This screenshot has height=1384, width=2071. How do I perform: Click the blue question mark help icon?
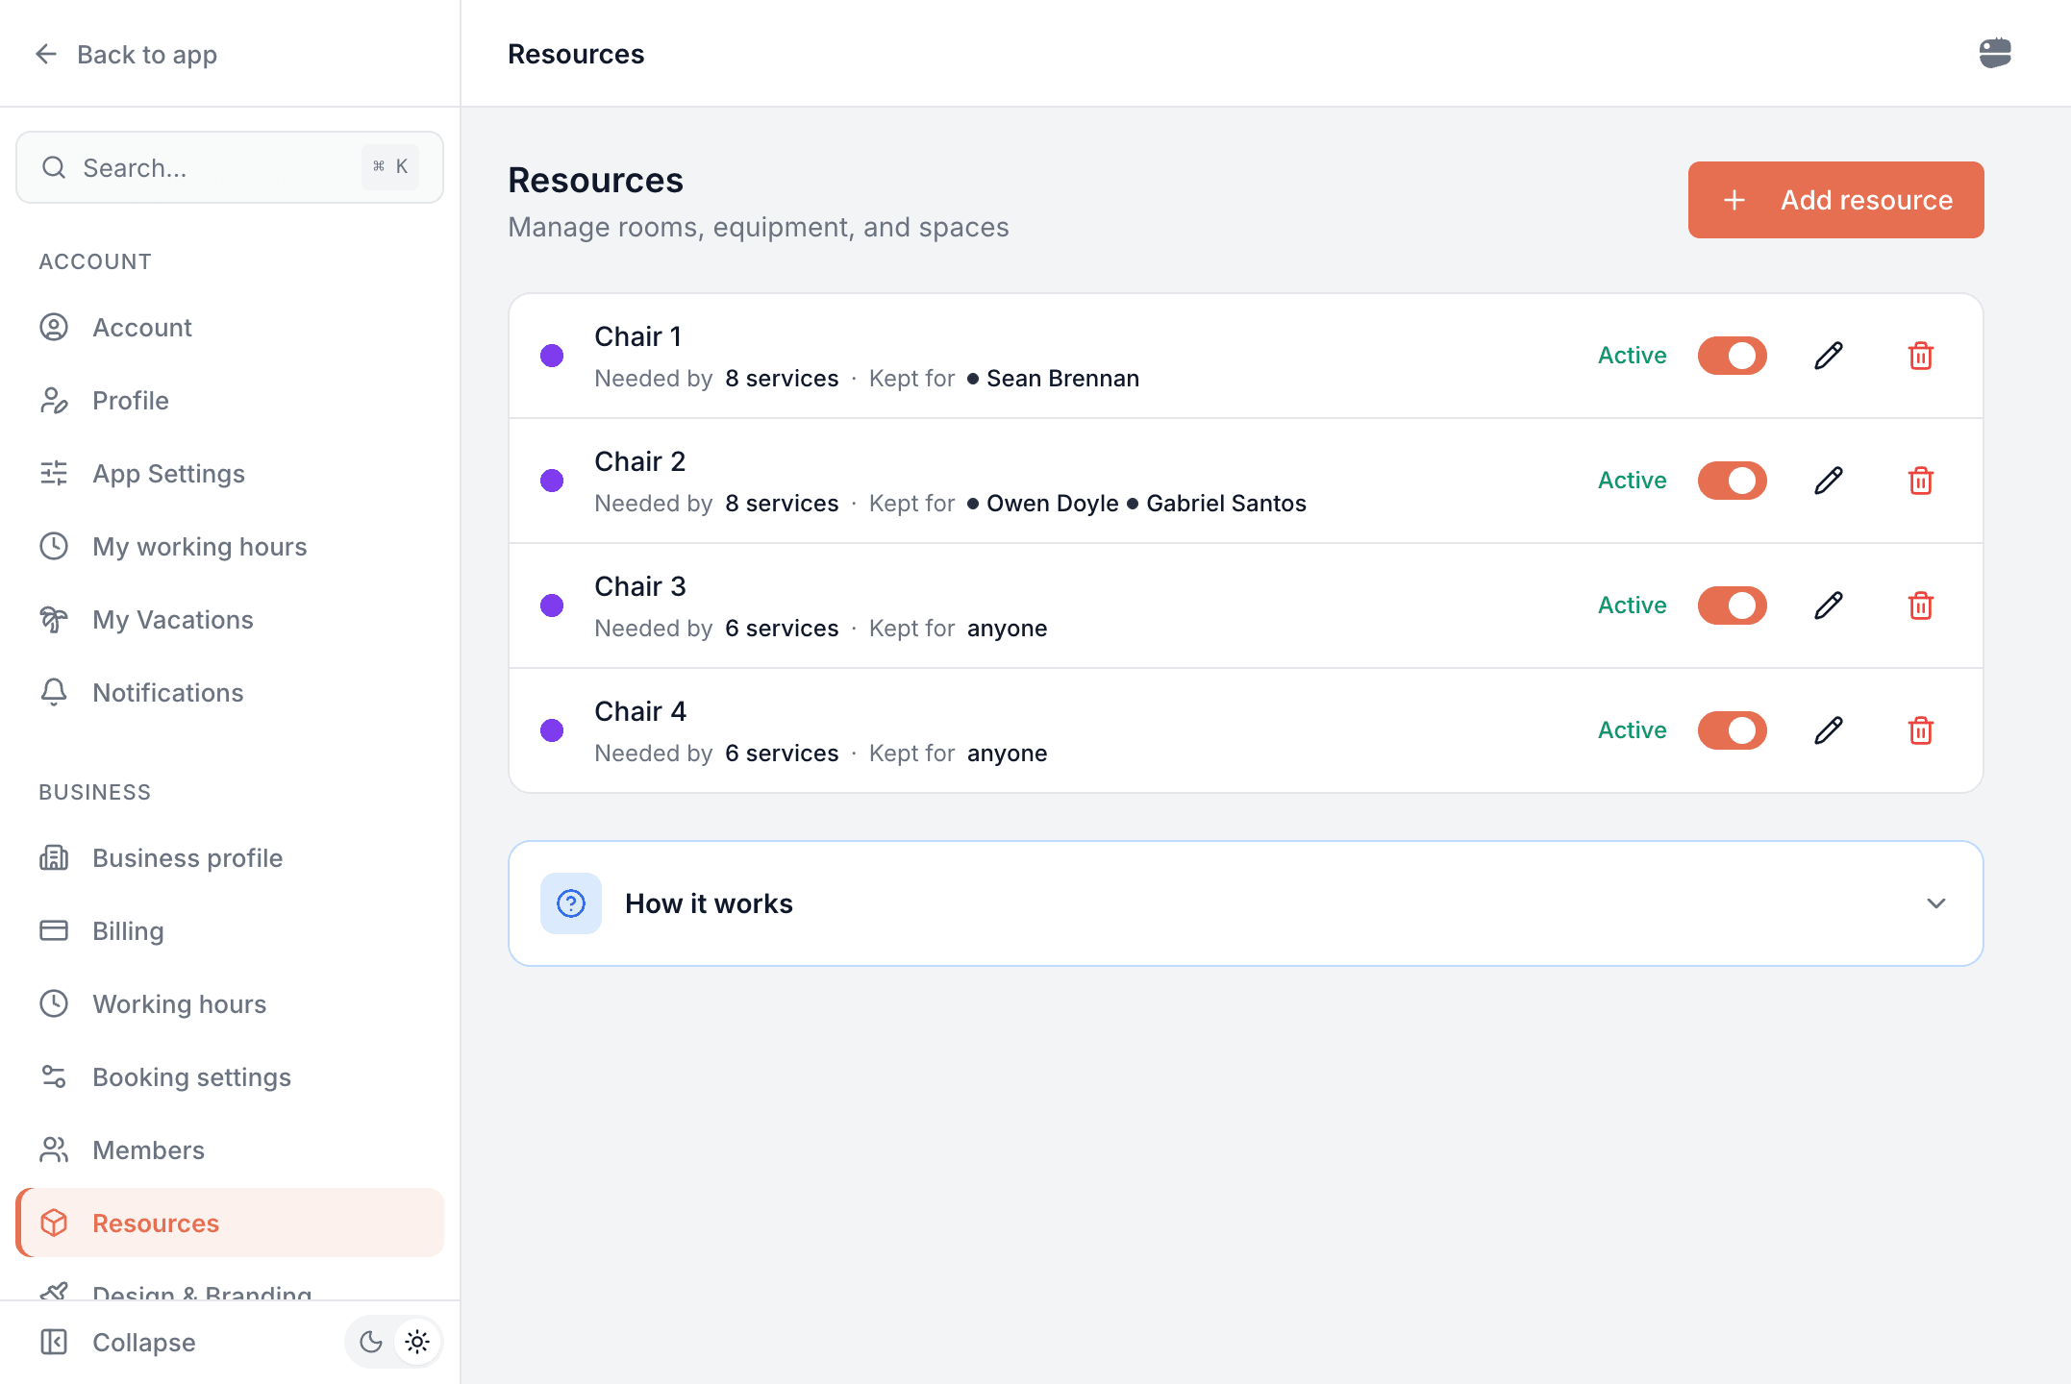571,903
